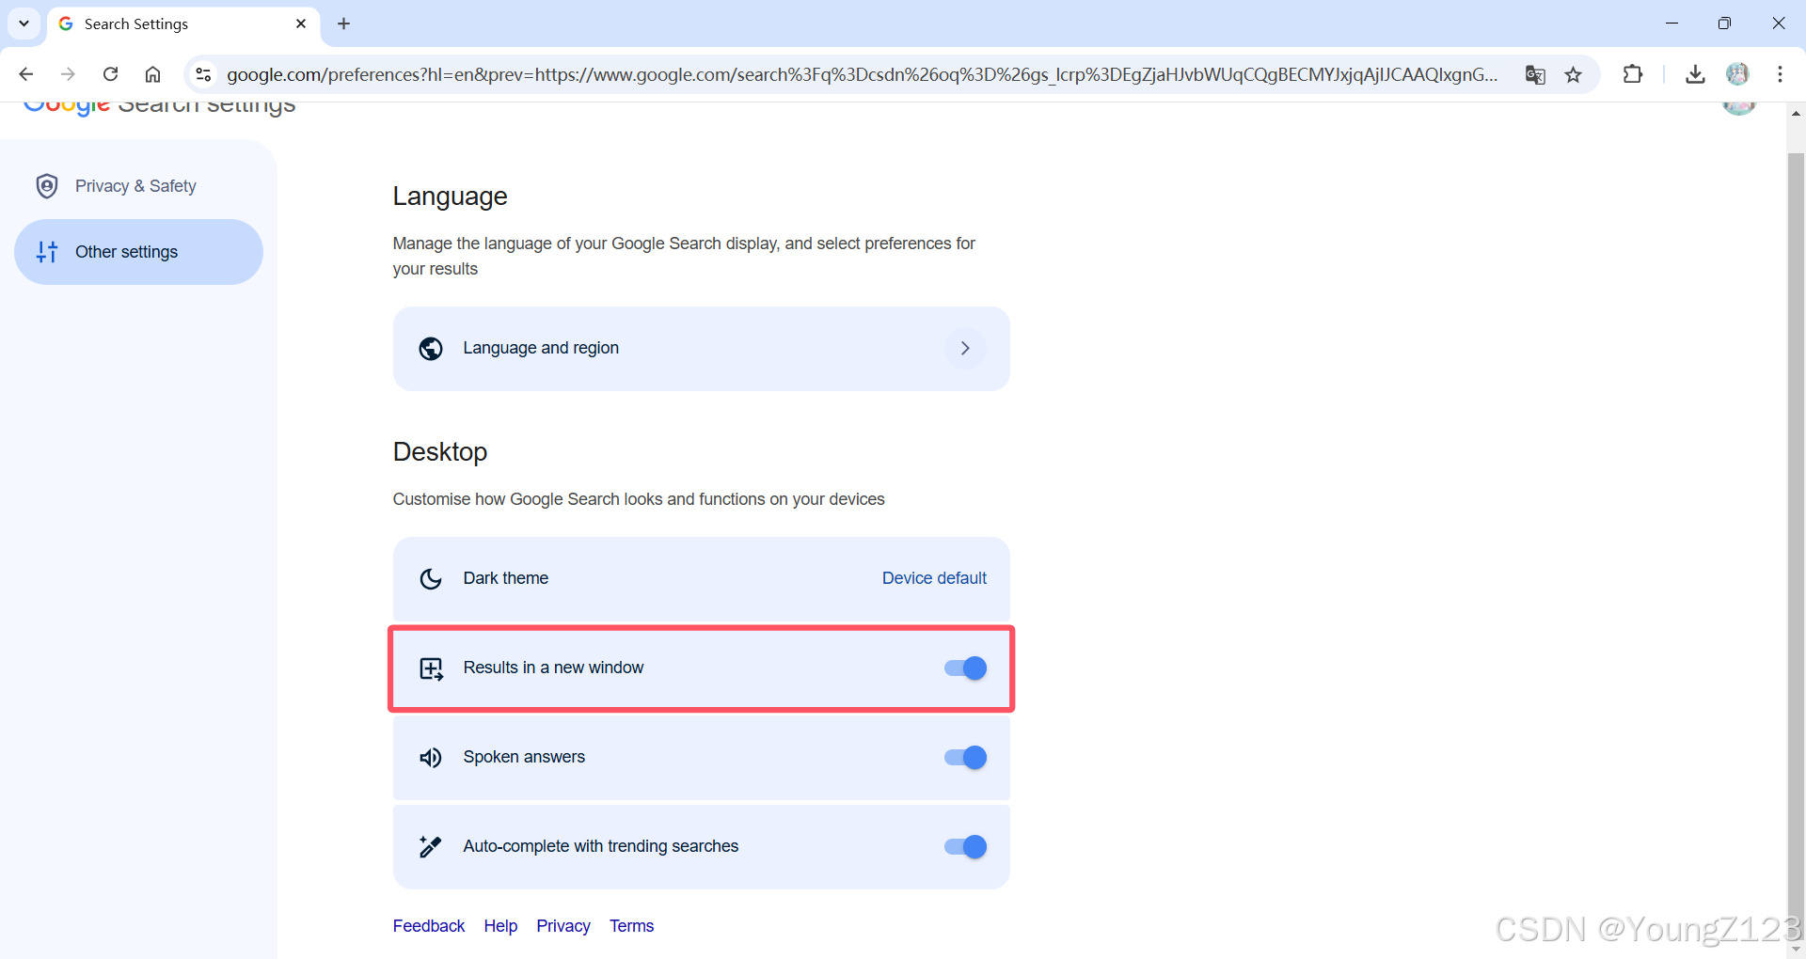Open Privacy & Safety section
The image size is (1806, 959).
click(x=138, y=186)
